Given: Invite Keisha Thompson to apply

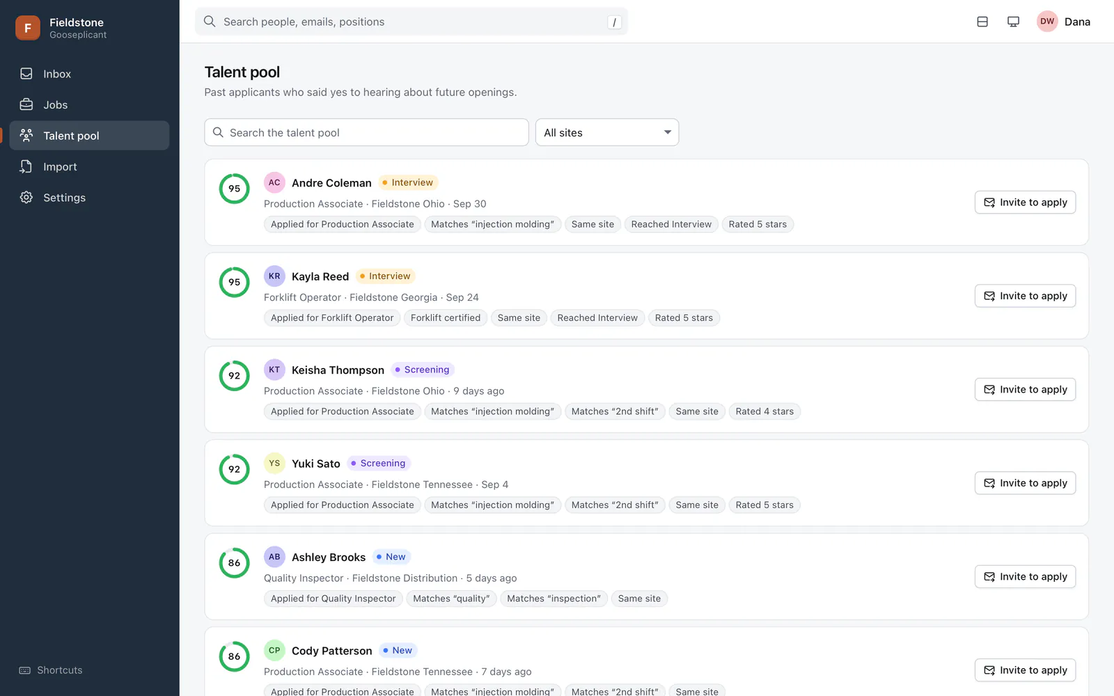Looking at the screenshot, I should (x=1025, y=390).
